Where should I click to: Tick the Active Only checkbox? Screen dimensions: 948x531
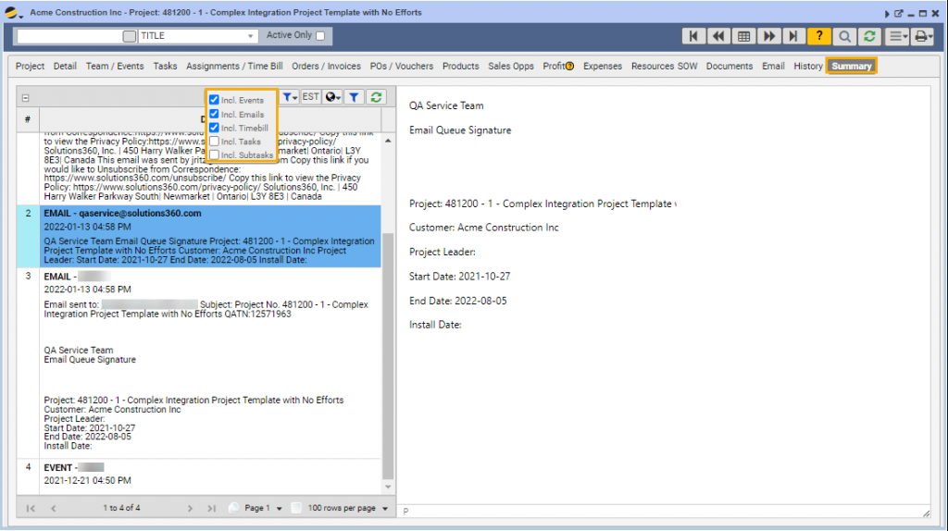click(x=320, y=36)
